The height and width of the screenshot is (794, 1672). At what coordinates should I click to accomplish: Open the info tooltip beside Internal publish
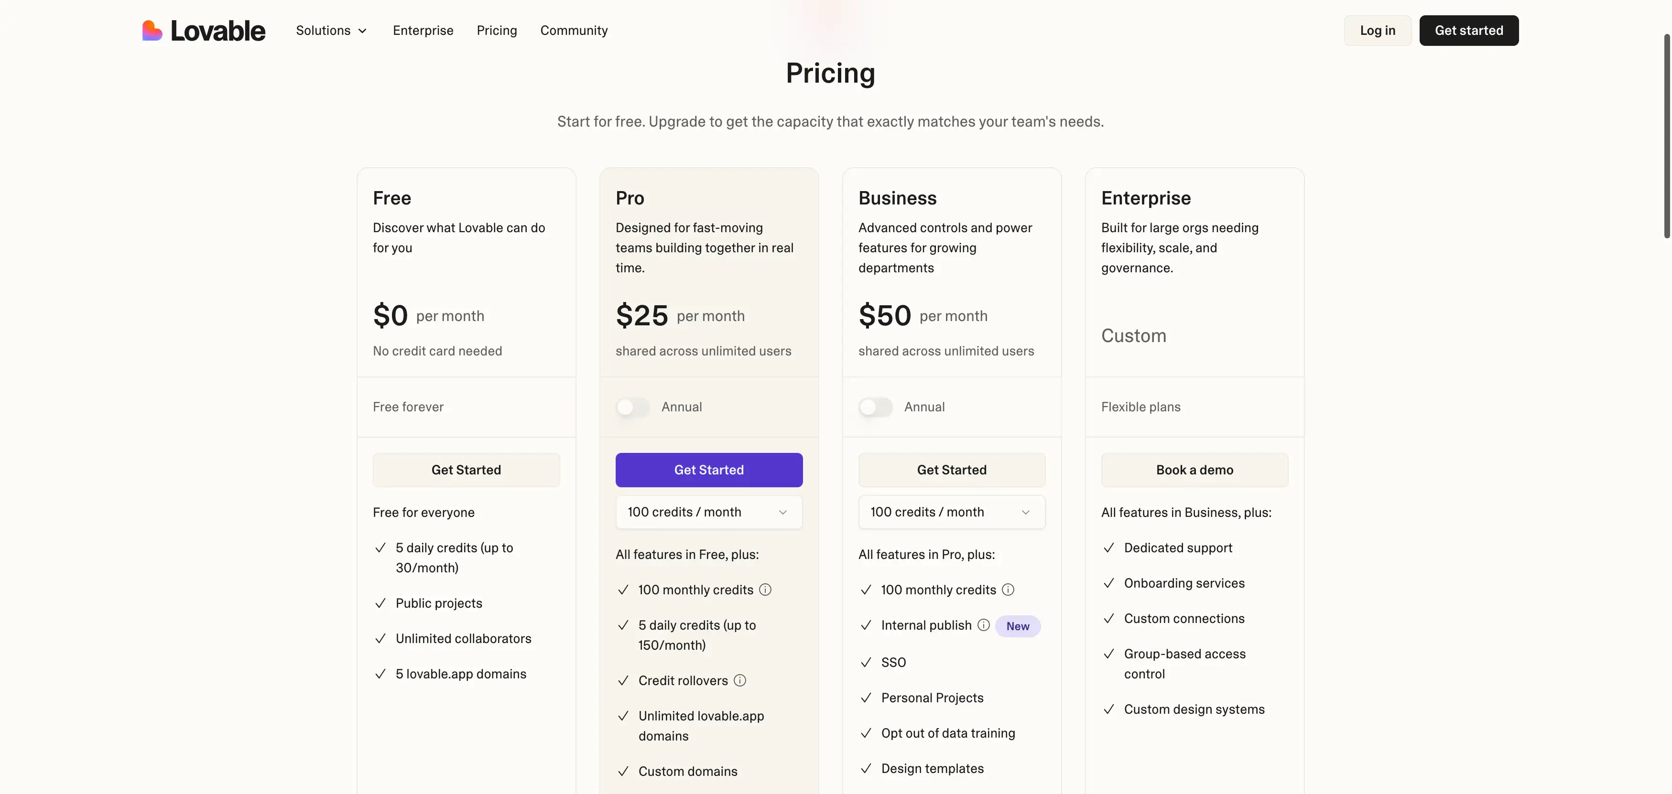click(983, 625)
